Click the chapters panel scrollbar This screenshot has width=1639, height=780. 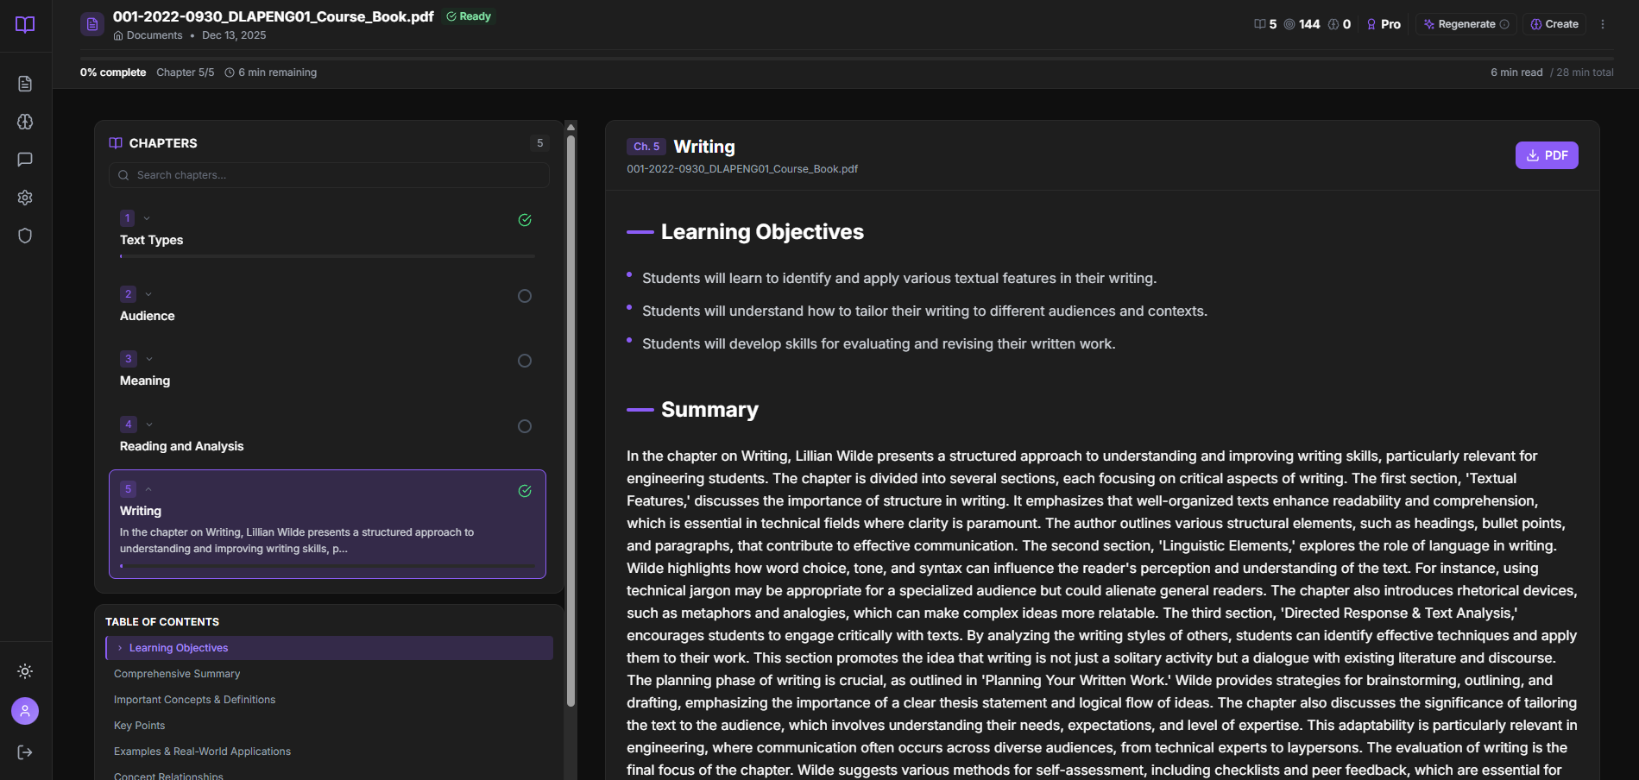(x=570, y=421)
